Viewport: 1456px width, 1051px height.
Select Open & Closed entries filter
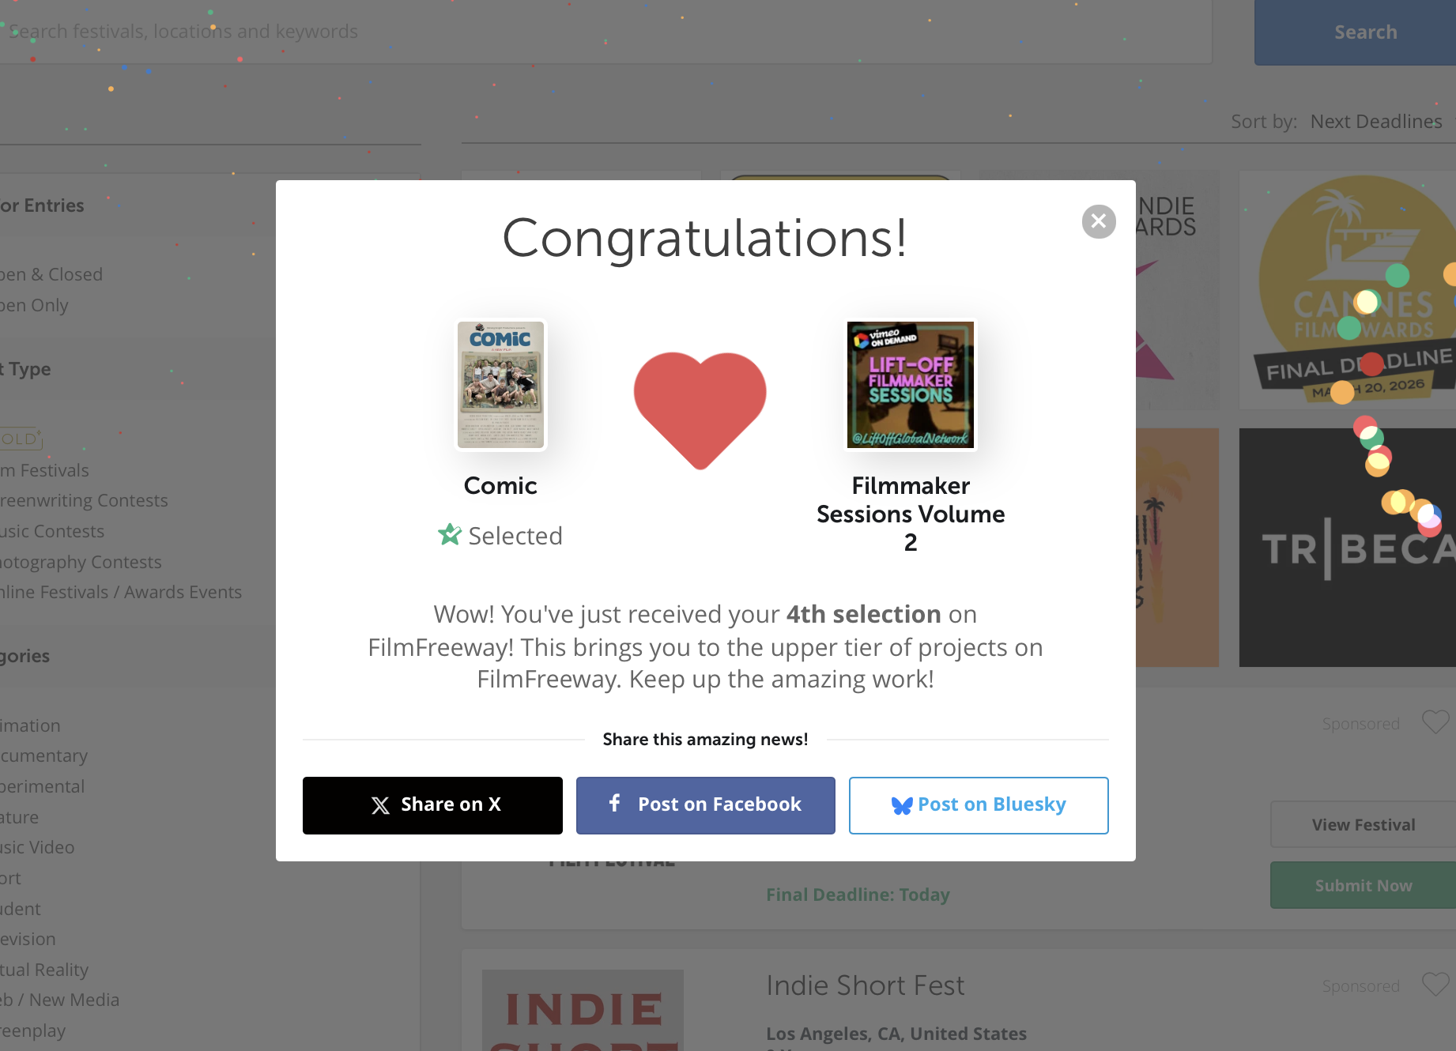coord(52,274)
